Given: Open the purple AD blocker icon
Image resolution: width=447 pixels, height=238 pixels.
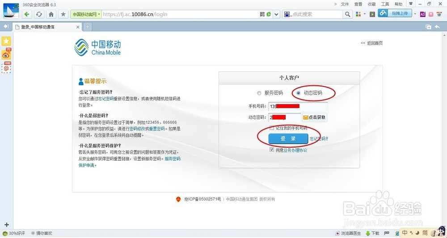Looking at the screenshot, I should pyautogui.click(x=423, y=14).
